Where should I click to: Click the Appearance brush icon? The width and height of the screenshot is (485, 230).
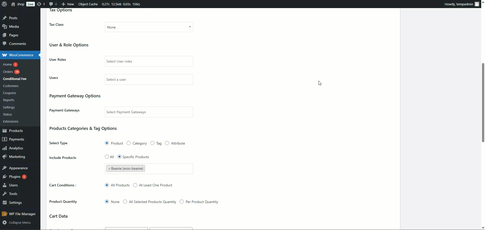coord(5,168)
